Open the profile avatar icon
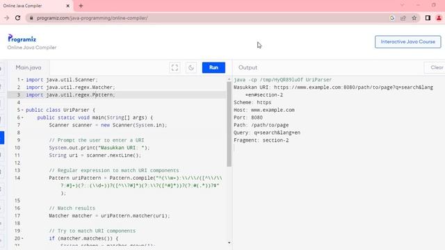 pyautogui.click(x=439, y=18)
